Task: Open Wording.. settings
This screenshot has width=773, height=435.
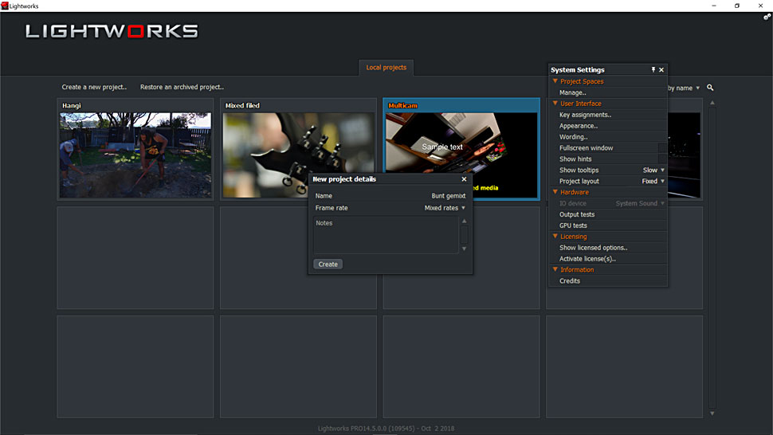Action: [x=573, y=137]
